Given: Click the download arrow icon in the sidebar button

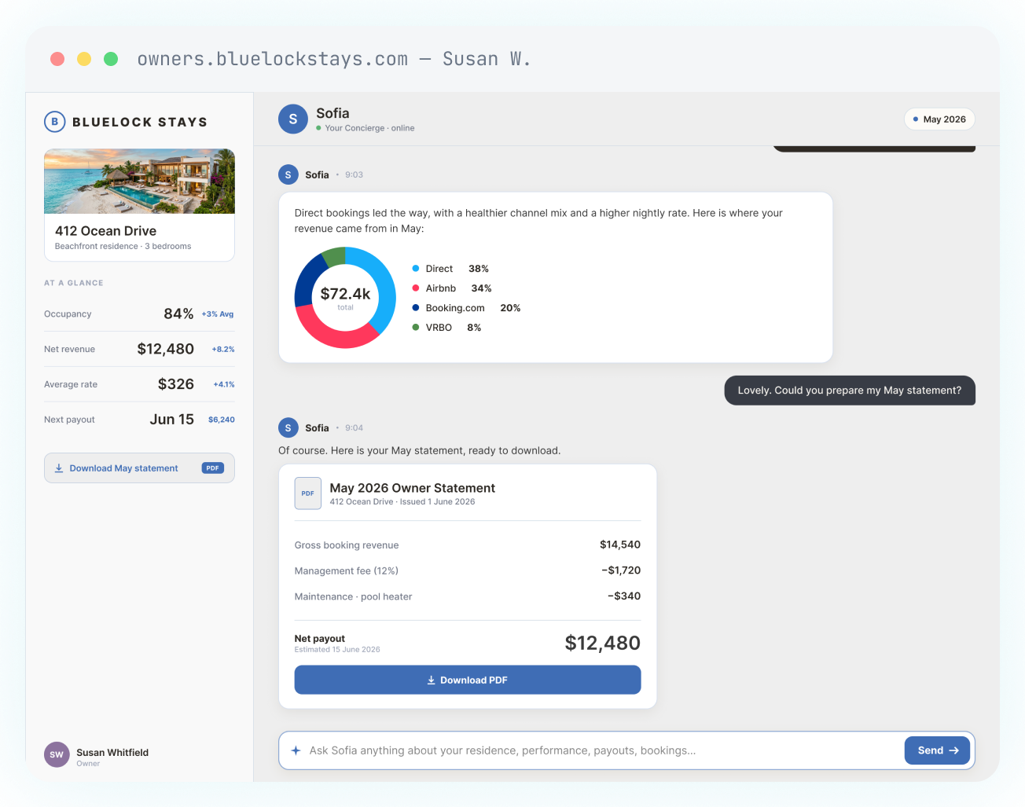Looking at the screenshot, I should click(x=59, y=468).
